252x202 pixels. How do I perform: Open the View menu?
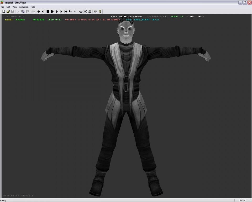15,7
